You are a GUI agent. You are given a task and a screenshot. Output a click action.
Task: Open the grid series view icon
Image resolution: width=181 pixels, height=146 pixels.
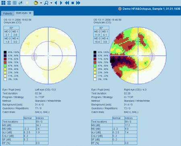14,3
